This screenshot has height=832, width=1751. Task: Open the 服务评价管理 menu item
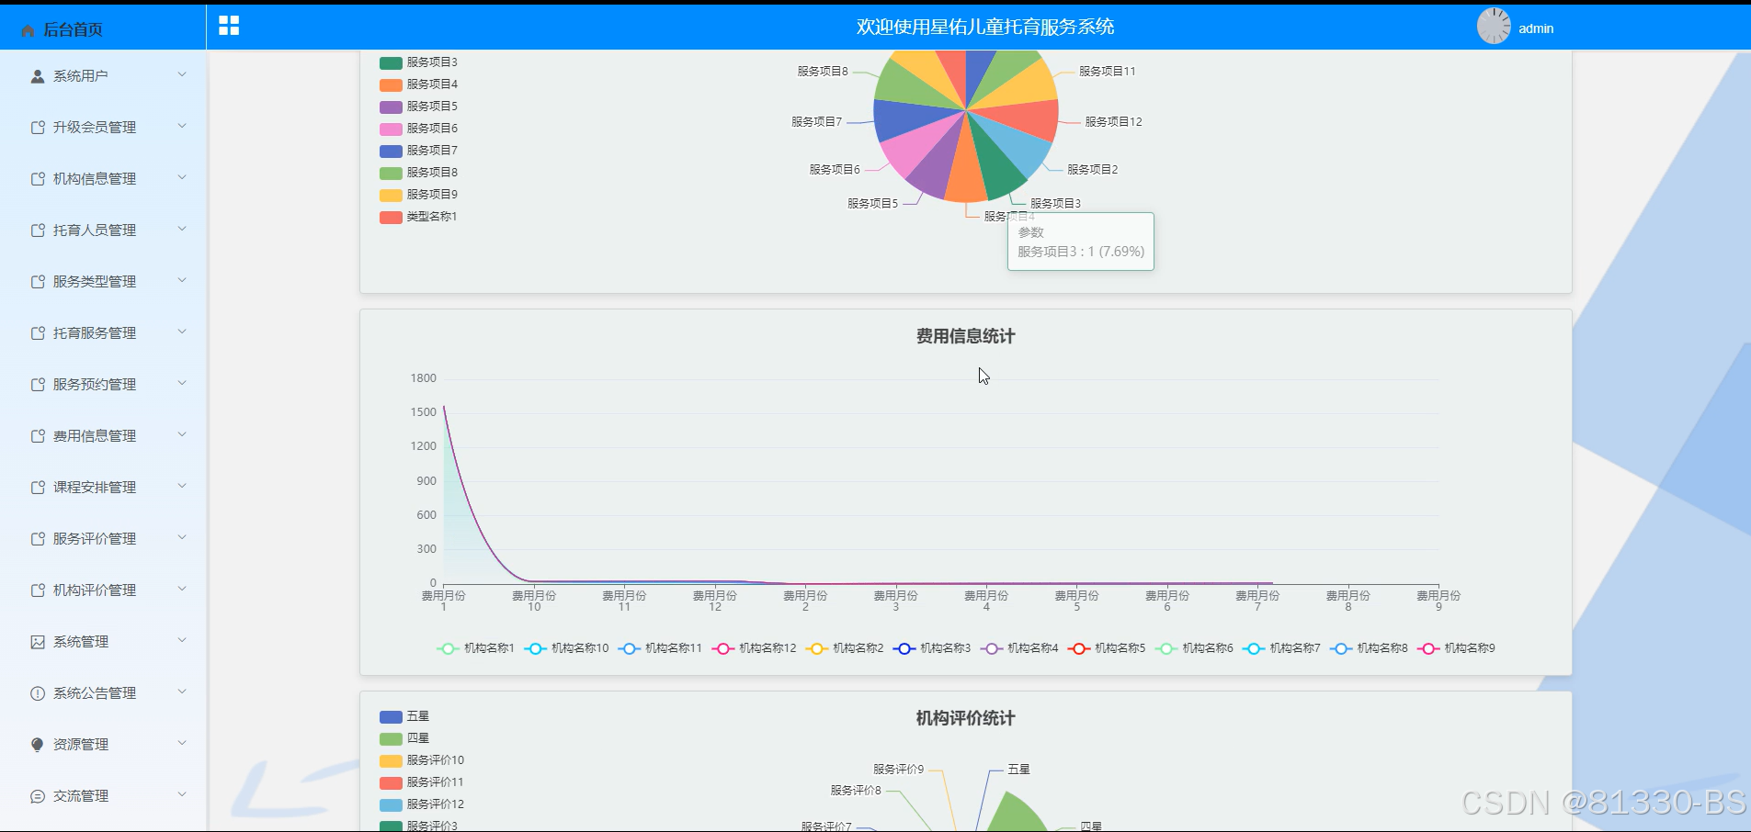[x=103, y=539]
